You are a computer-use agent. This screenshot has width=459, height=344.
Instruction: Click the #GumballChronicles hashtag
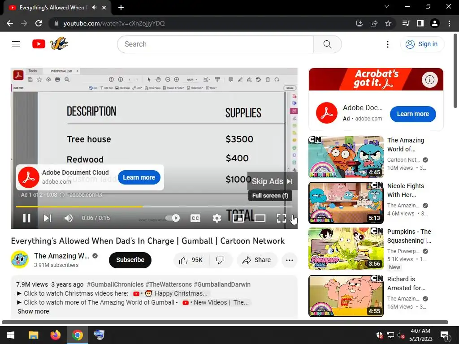click(115, 284)
